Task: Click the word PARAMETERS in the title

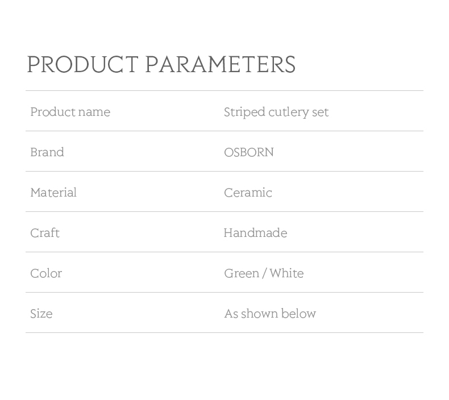Action: [221, 64]
